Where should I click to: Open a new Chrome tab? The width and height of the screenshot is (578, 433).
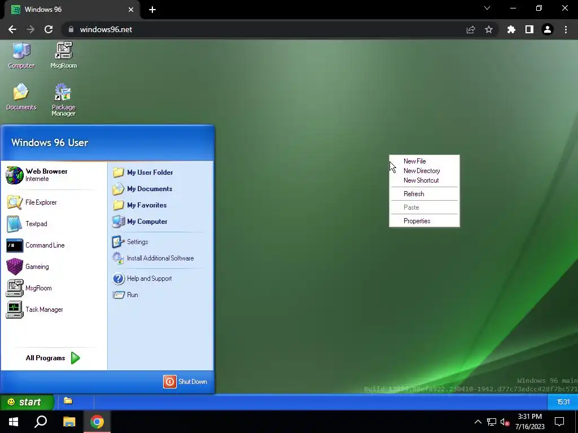152,10
